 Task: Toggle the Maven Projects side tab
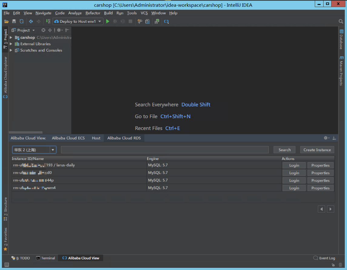point(341,71)
